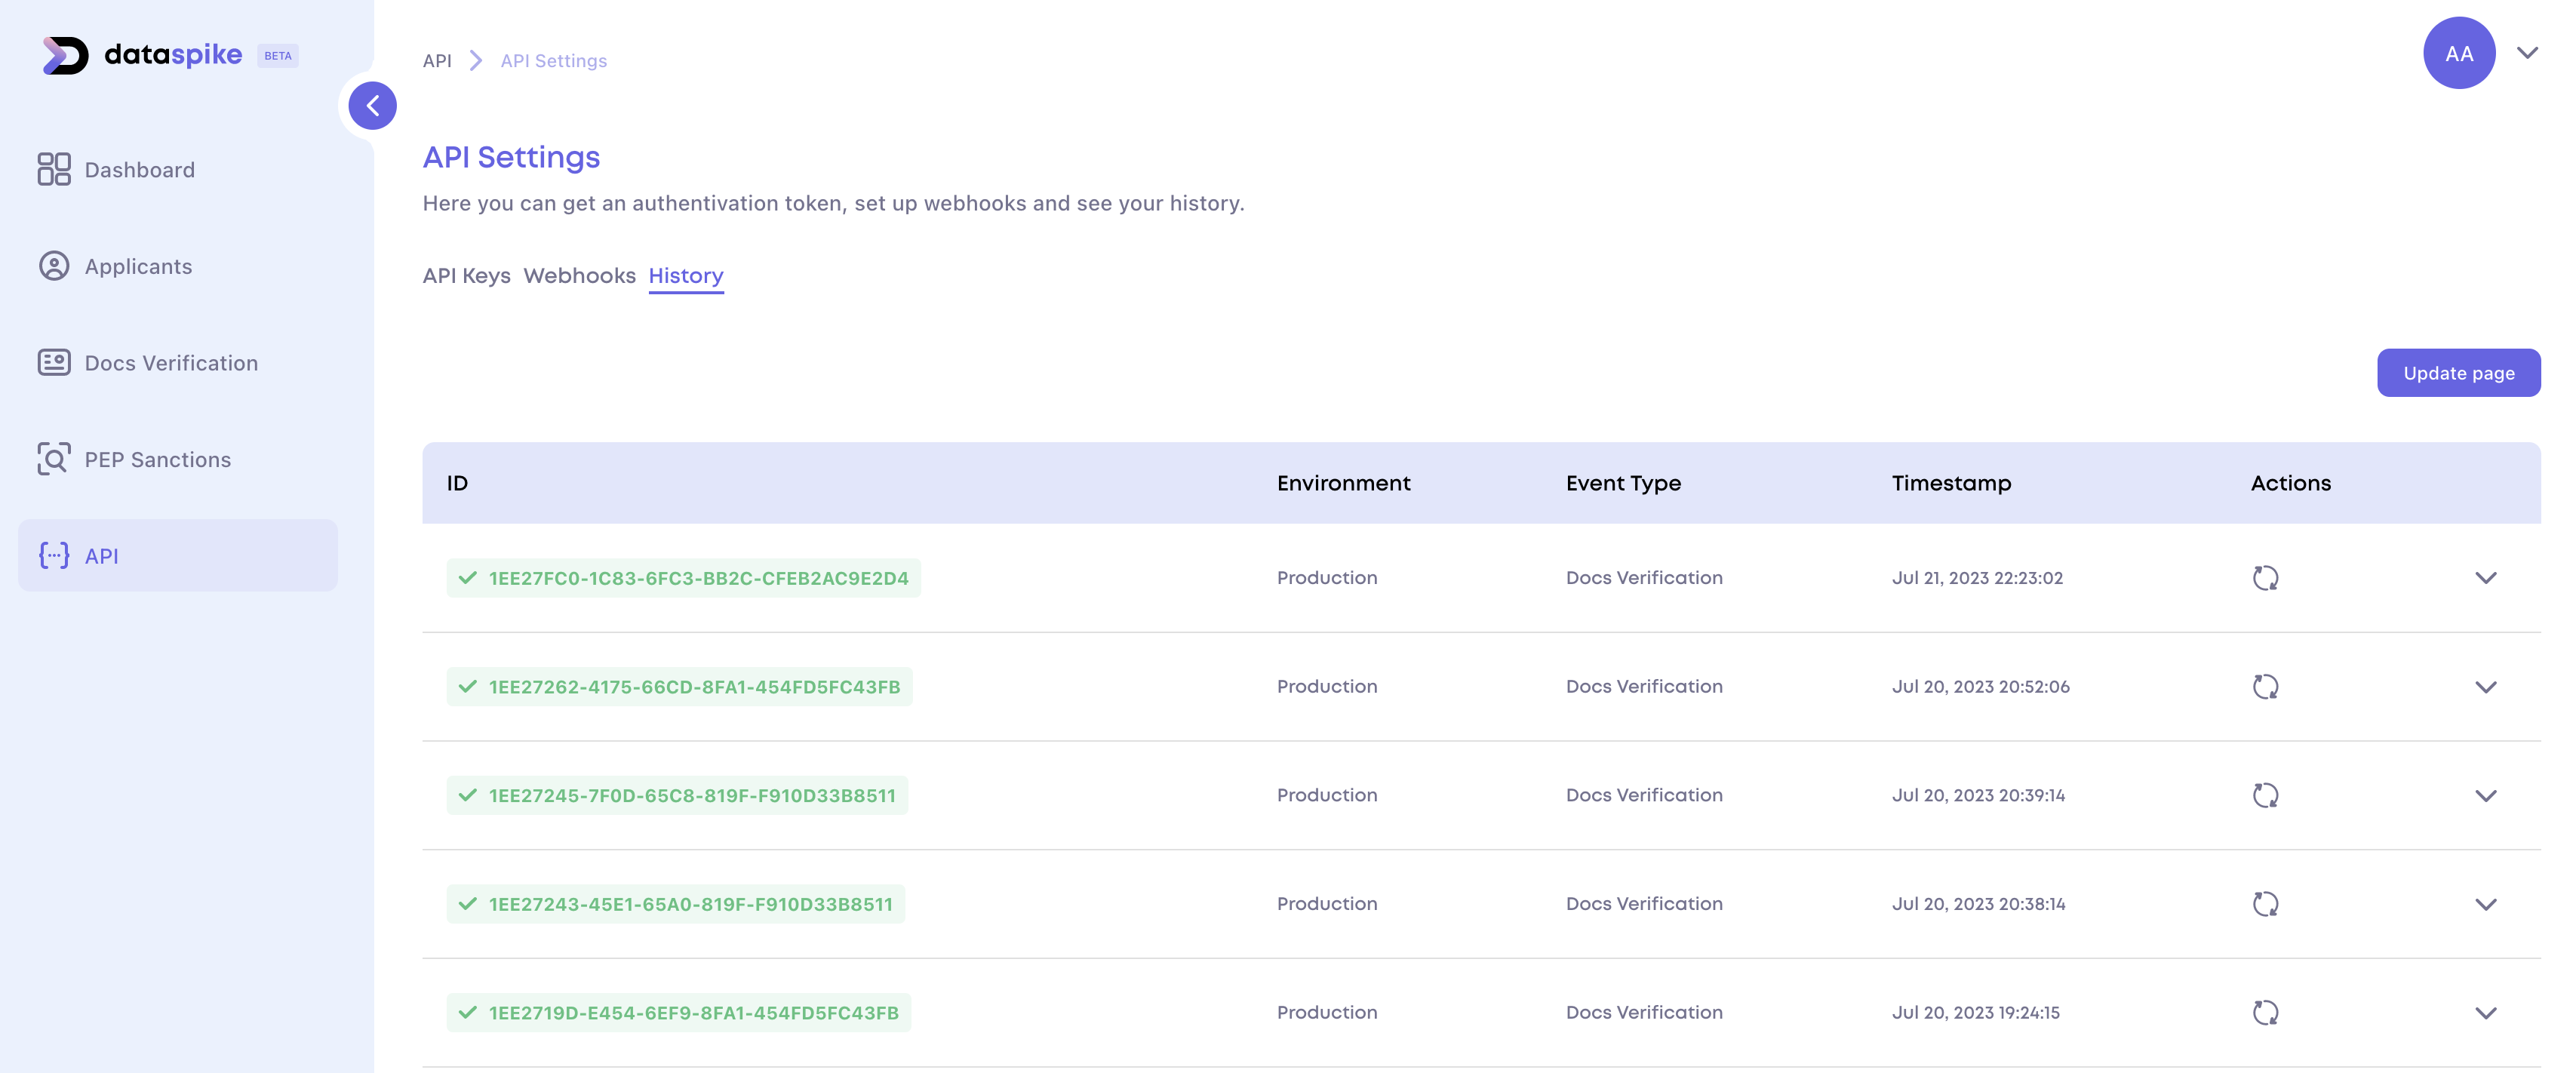Expand details for row 1EE27FC0-1C83

pos(2486,578)
